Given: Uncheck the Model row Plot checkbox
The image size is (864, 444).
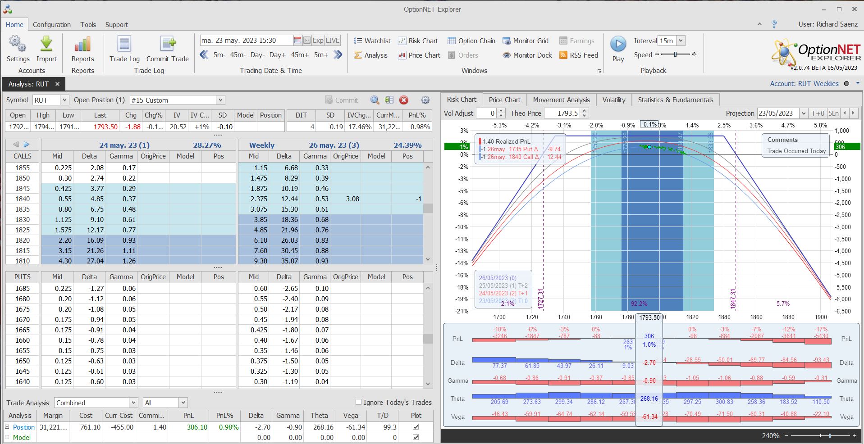Looking at the screenshot, I should [416, 437].
